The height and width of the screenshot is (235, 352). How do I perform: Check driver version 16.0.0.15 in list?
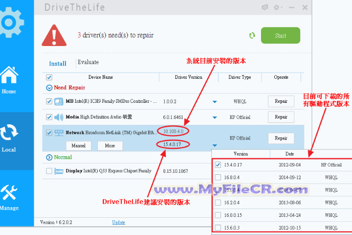click(218, 215)
